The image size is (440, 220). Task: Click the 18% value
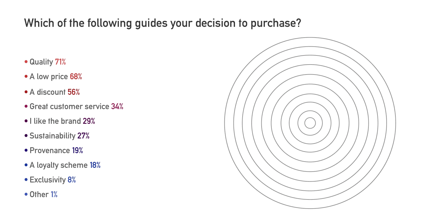point(95,165)
